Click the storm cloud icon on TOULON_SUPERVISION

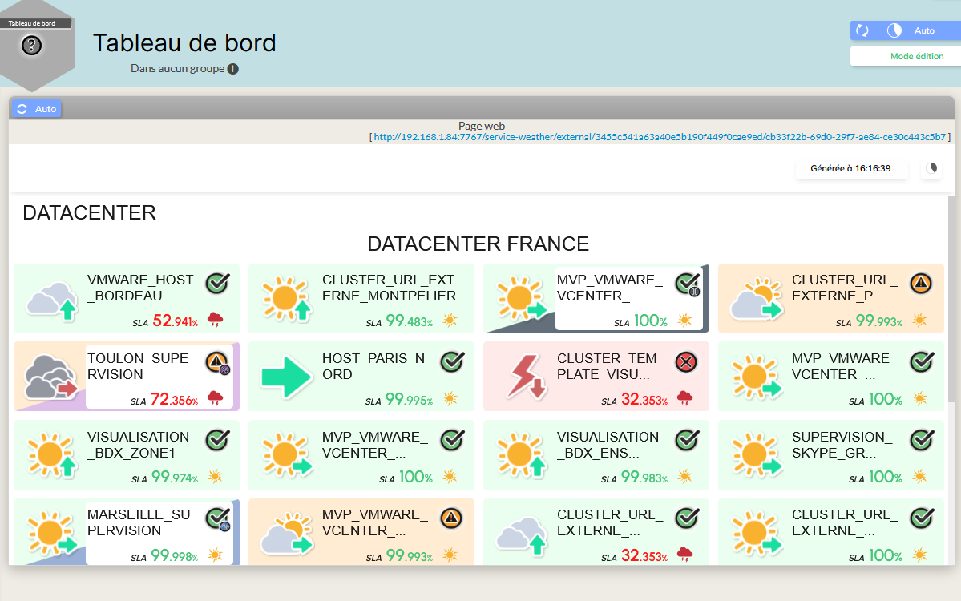(x=50, y=377)
